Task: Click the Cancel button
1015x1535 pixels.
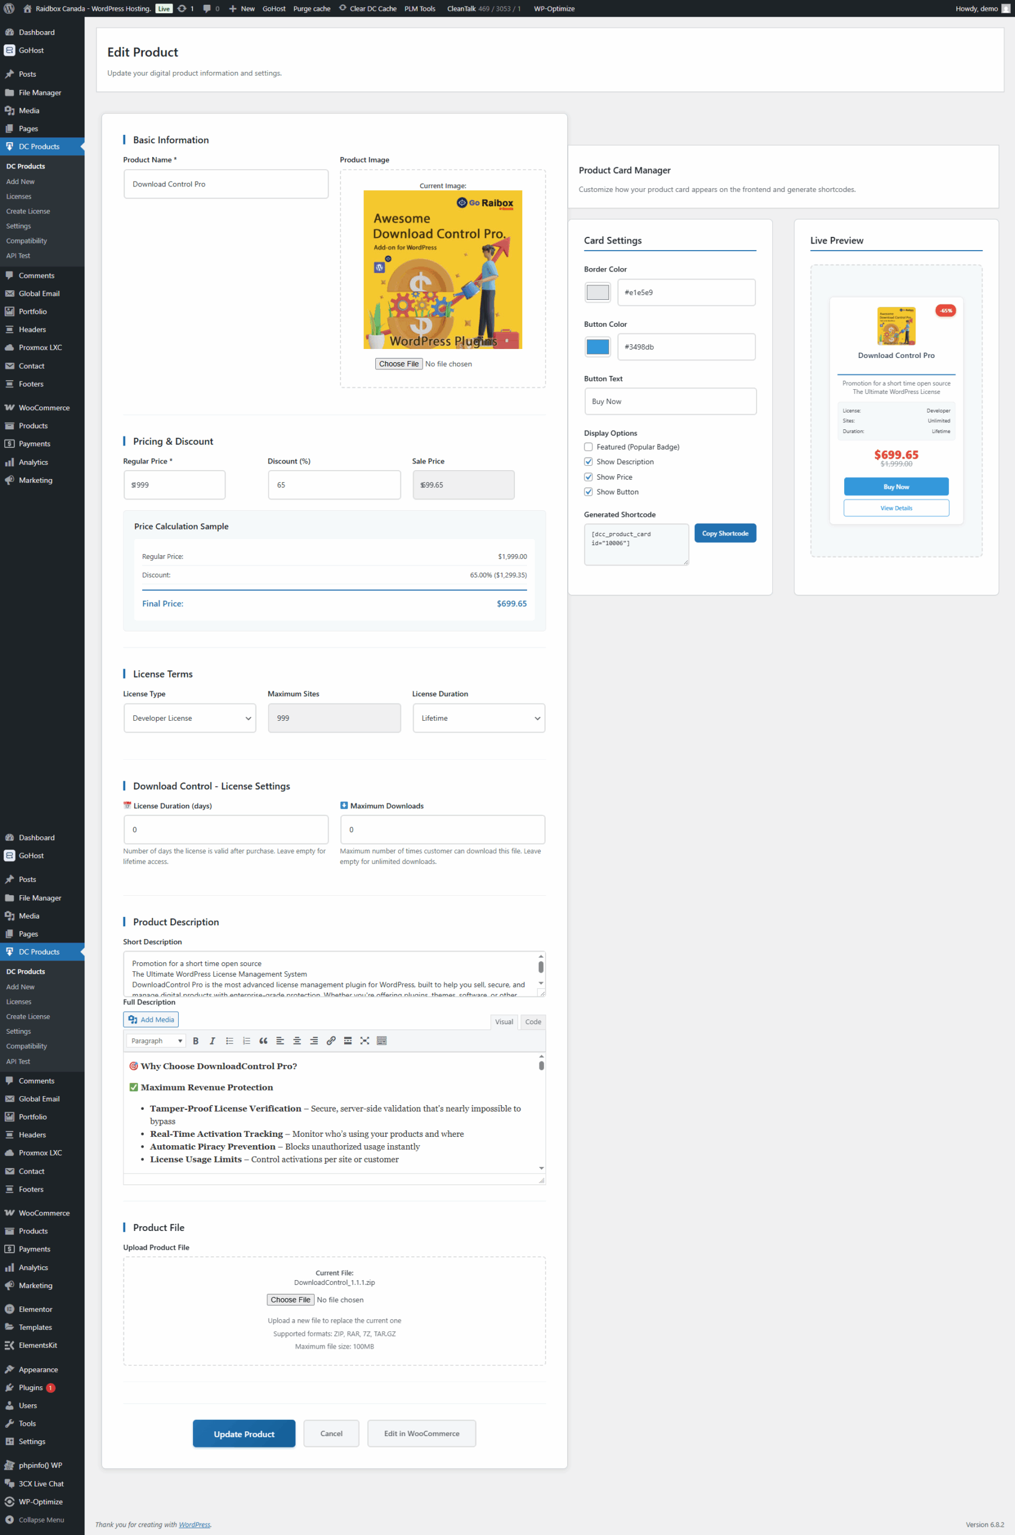Action: (332, 1433)
